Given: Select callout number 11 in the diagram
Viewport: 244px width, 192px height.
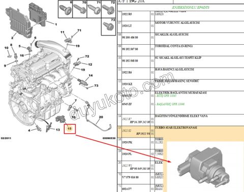Looking at the screenshot, I should pyautogui.click(x=63, y=32).
